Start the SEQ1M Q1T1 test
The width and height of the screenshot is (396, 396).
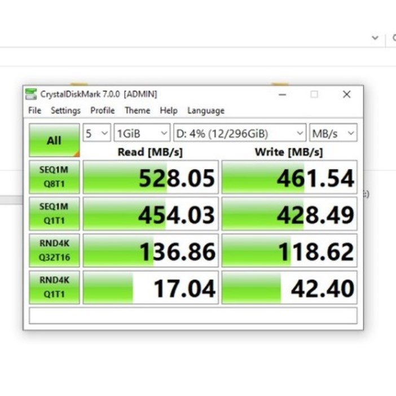[x=54, y=214]
